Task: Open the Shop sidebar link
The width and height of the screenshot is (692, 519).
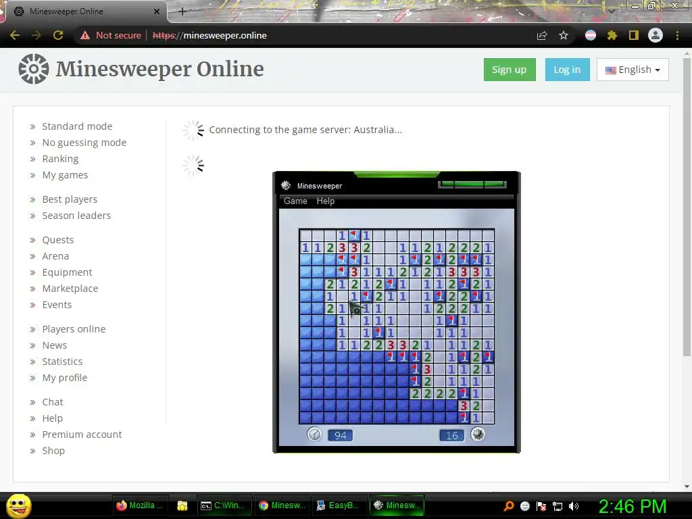Action: pyautogui.click(x=53, y=451)
